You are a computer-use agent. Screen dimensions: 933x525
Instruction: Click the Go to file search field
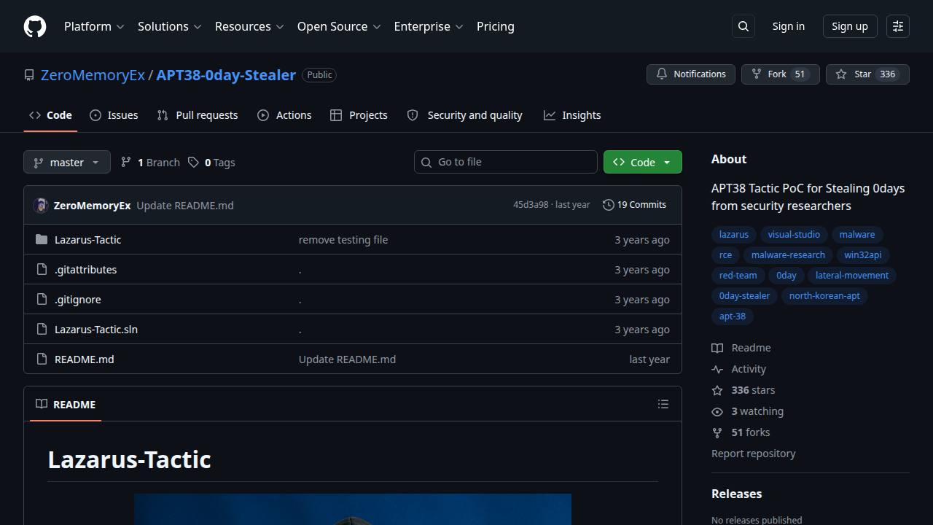(x=506, y=162)
